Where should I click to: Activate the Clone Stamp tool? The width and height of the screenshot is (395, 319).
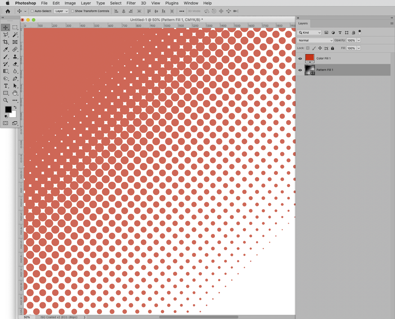coord(15,57)
